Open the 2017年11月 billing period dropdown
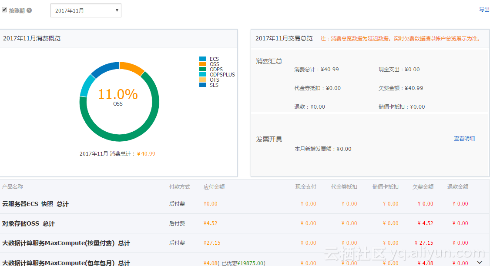 click(x=86, y=10)
